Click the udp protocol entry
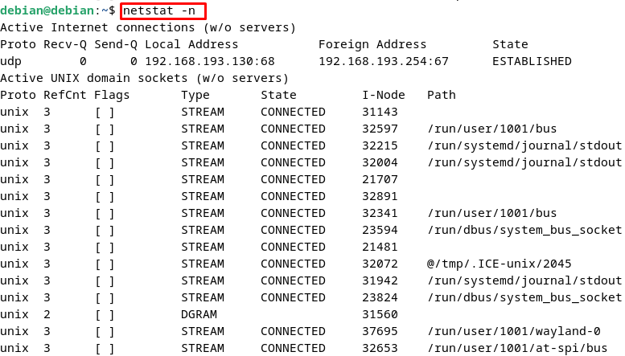Viewport: 625px width, 356px height. pos(10,62)
